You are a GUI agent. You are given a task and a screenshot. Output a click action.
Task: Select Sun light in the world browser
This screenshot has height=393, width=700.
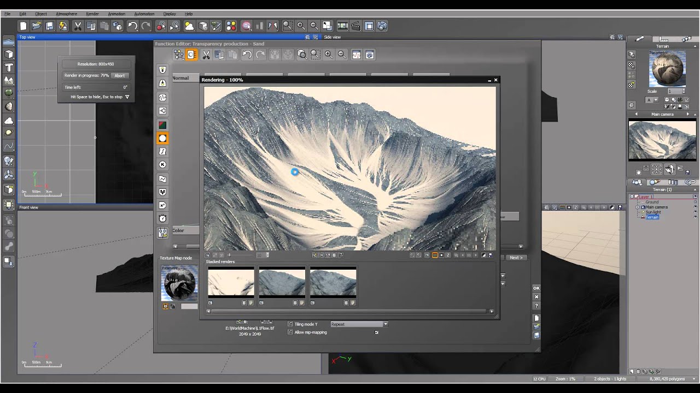click(653, 212)
